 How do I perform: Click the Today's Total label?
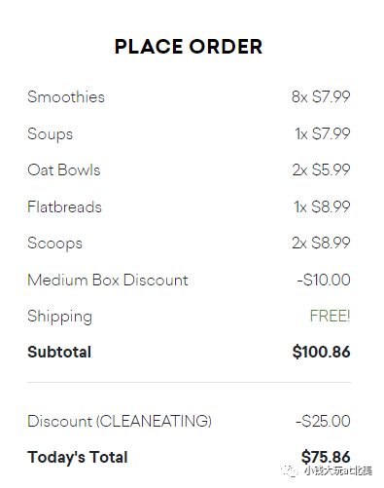click(78, 457)
